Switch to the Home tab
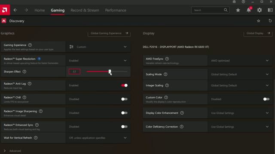 coord(40,10)
